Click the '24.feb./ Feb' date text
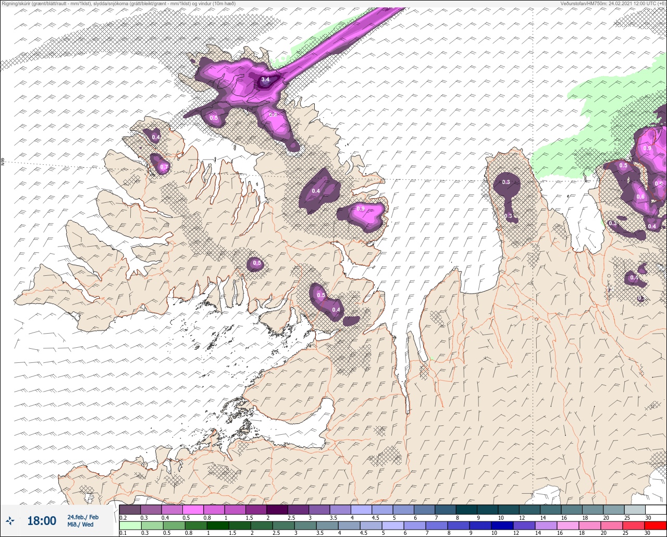 tap(83, 517)
